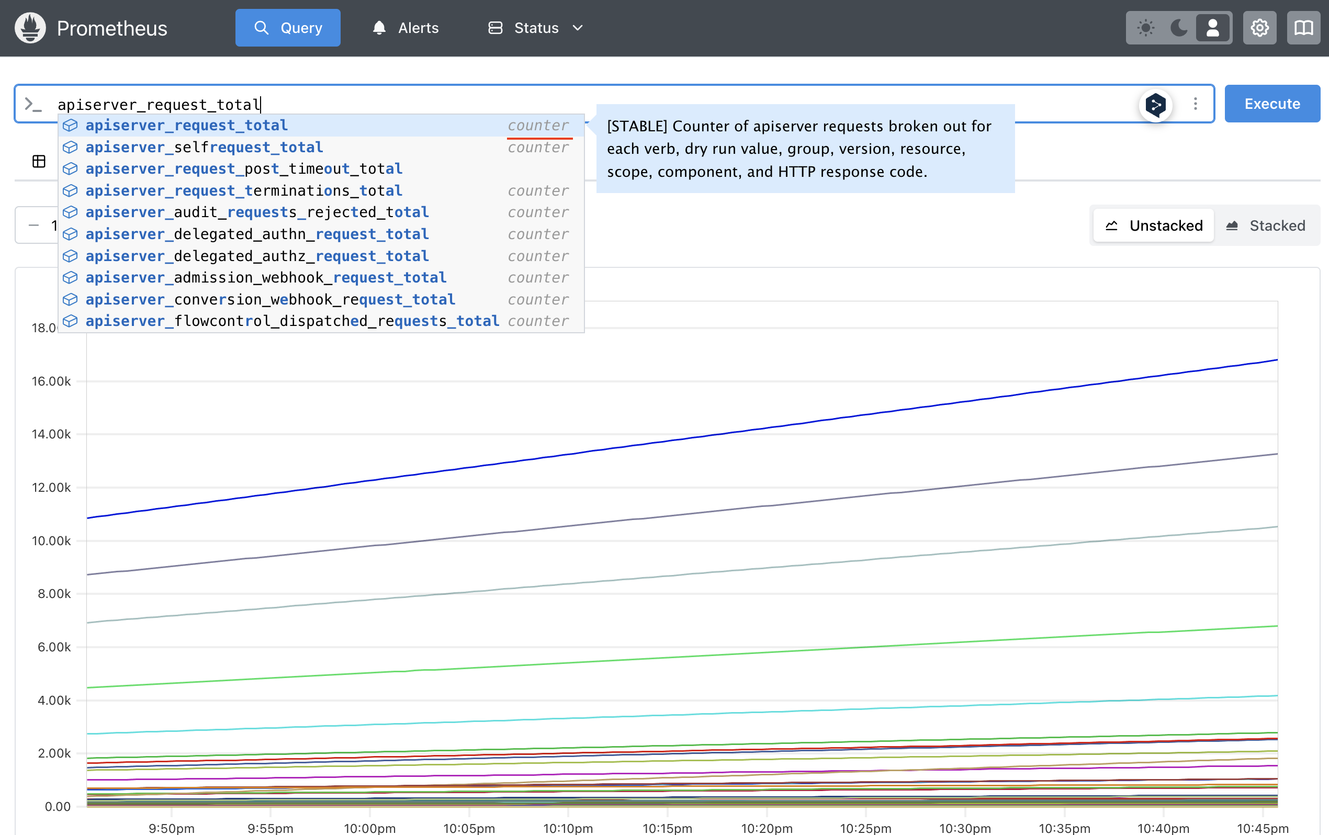Click the 10:15pm x-axis label
The image size is (1329, 835).
[x=667, y=828]
